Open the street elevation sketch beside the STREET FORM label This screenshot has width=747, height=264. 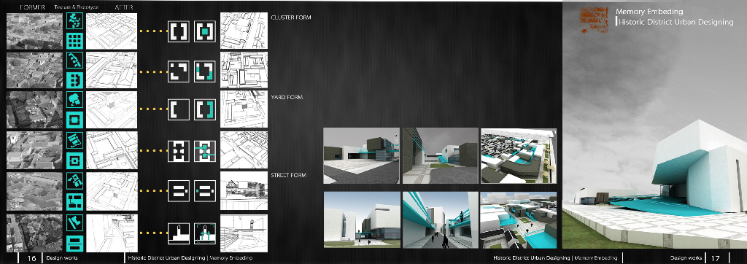244,191
